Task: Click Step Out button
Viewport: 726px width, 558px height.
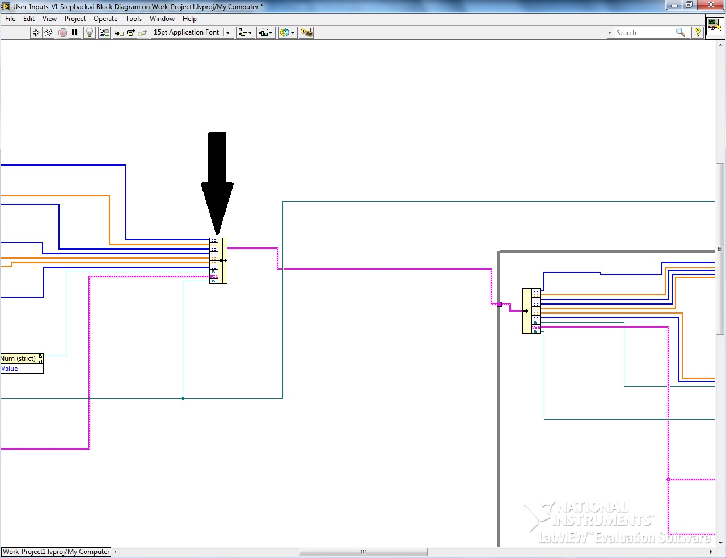Action: click(143, 32)
